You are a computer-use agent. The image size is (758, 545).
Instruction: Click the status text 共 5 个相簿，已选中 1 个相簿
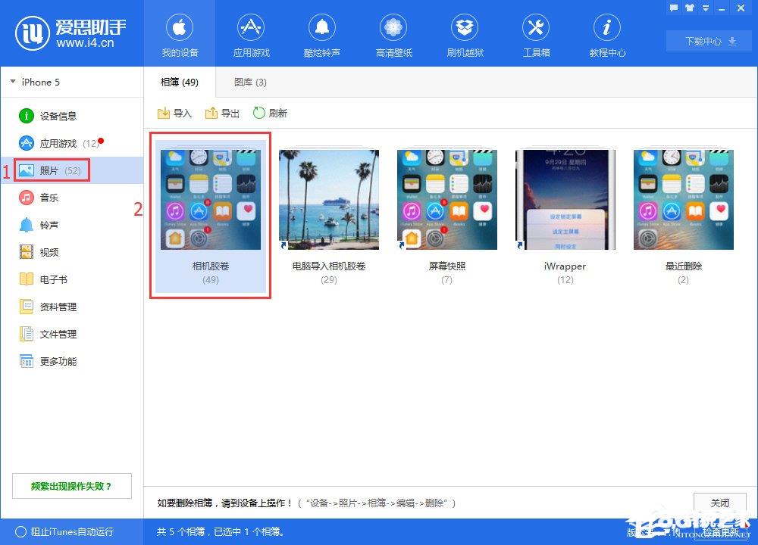[222, 531]
